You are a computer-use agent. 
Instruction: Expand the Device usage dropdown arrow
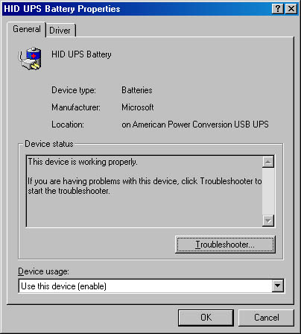point(277,286)
